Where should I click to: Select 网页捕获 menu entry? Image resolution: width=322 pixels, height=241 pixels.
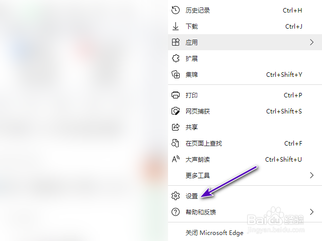point(245,111)
